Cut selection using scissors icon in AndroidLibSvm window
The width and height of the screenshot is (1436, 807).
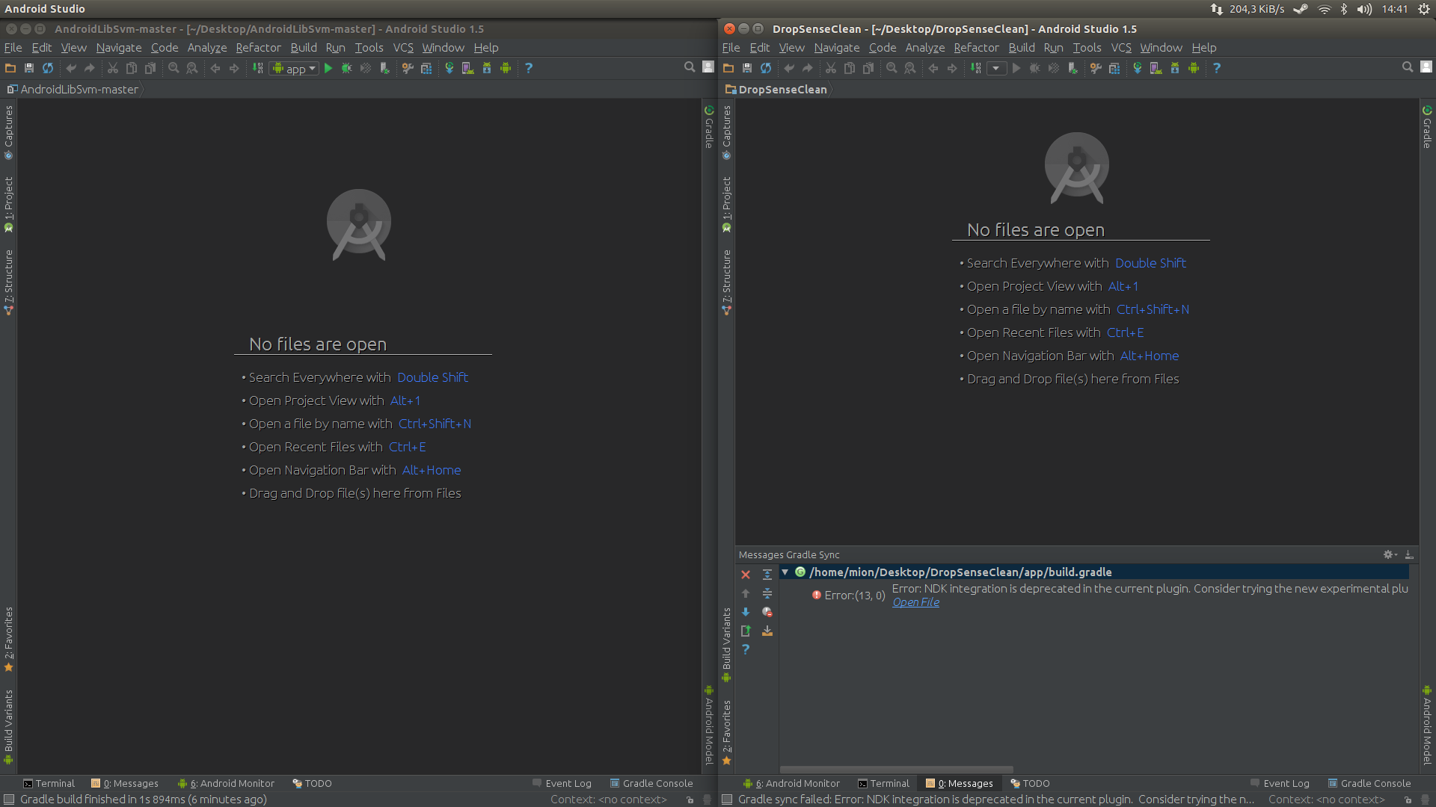tap(113, 68)
